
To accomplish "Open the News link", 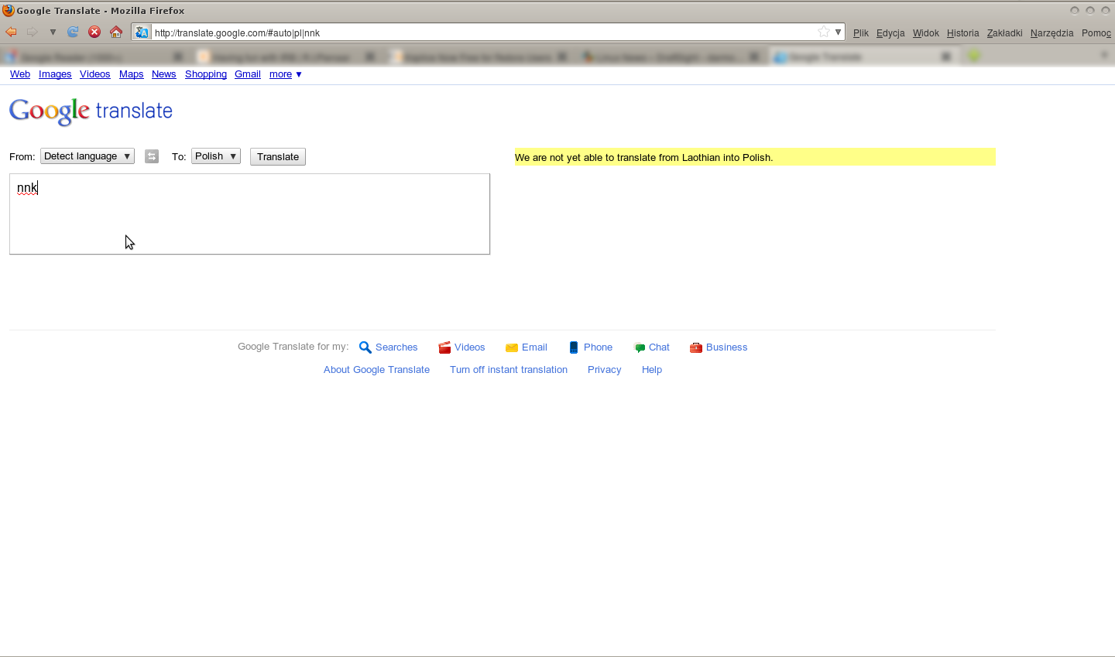I will tap(164, 74).
